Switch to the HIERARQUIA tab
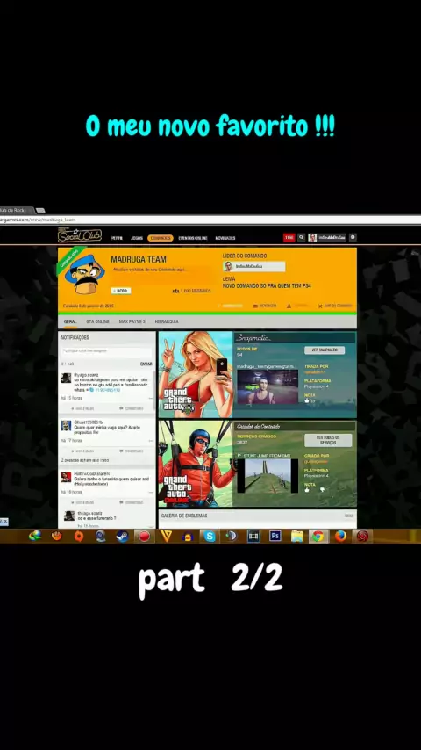Image resolution: width=421 pixels, height=750 pixels. [x=167, y=321]
